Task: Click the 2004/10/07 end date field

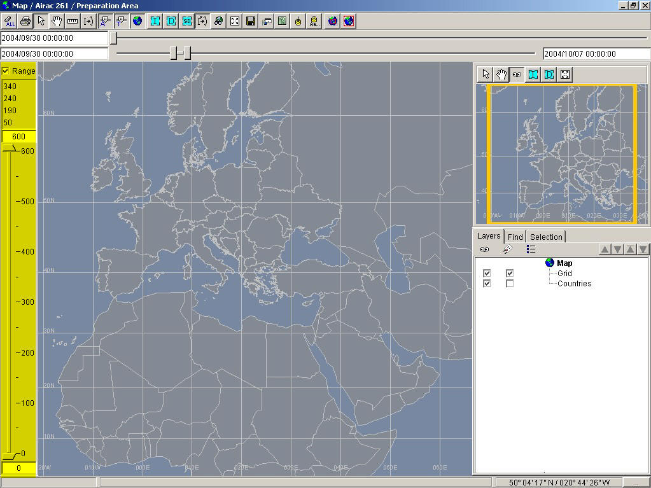Action: click(596, 54)
